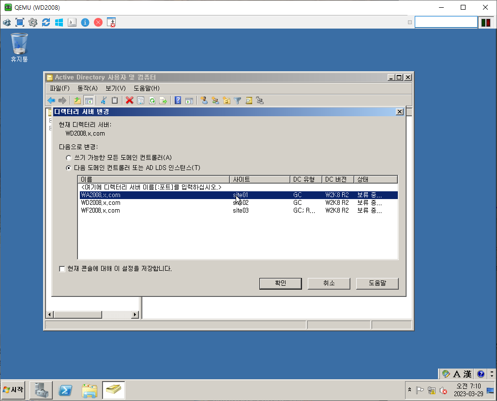This screenshot has width=497, height=401.
Task: Close the 디렉터리 서버 변경 dialog
Action: pos(400,112)
